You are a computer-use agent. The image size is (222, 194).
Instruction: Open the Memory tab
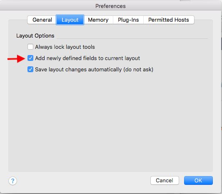pos(98,20)
